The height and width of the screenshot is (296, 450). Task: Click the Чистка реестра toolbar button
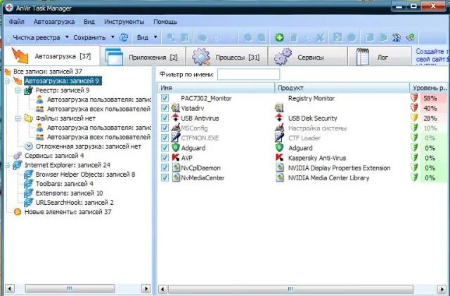tap(36, 37)
